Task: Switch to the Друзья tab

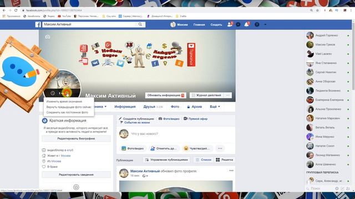Action: 153,107
